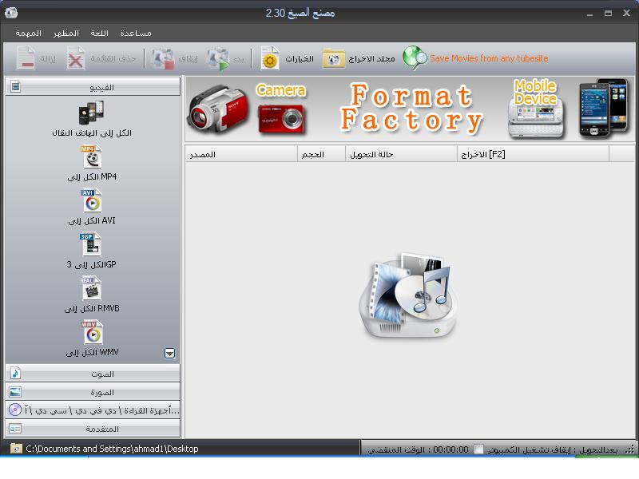Open the الخيارات options gear icon

click(270, 58)
